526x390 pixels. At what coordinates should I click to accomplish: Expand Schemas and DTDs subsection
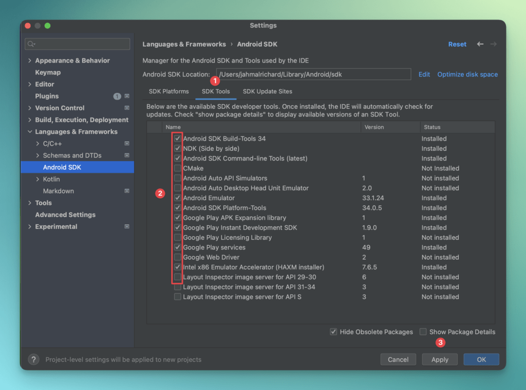click(37, 155)
